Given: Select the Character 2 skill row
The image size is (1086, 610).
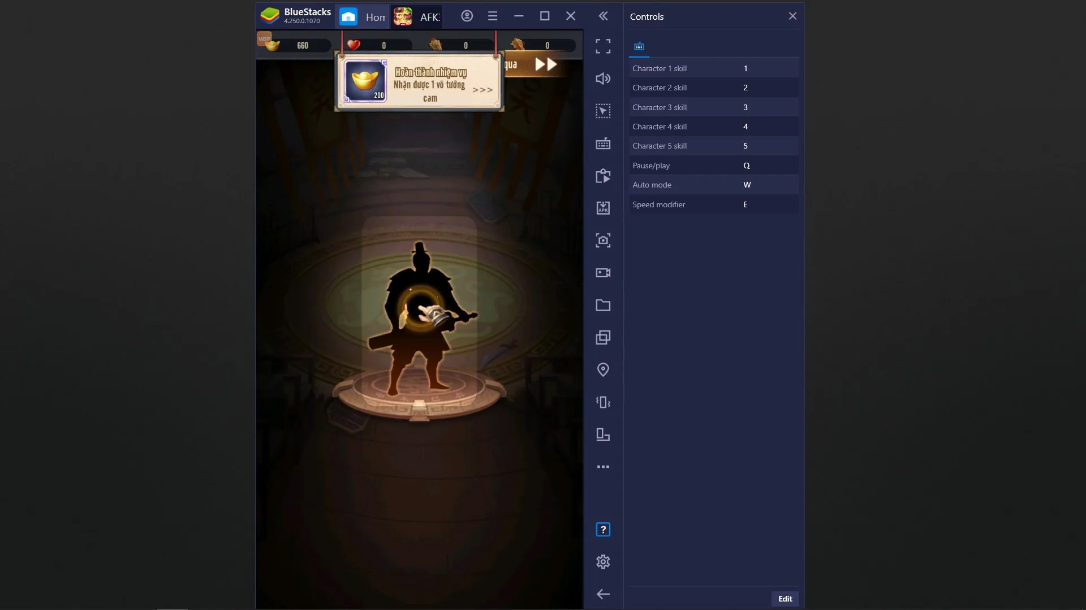Looking at the screenshot, I should 714,88.
